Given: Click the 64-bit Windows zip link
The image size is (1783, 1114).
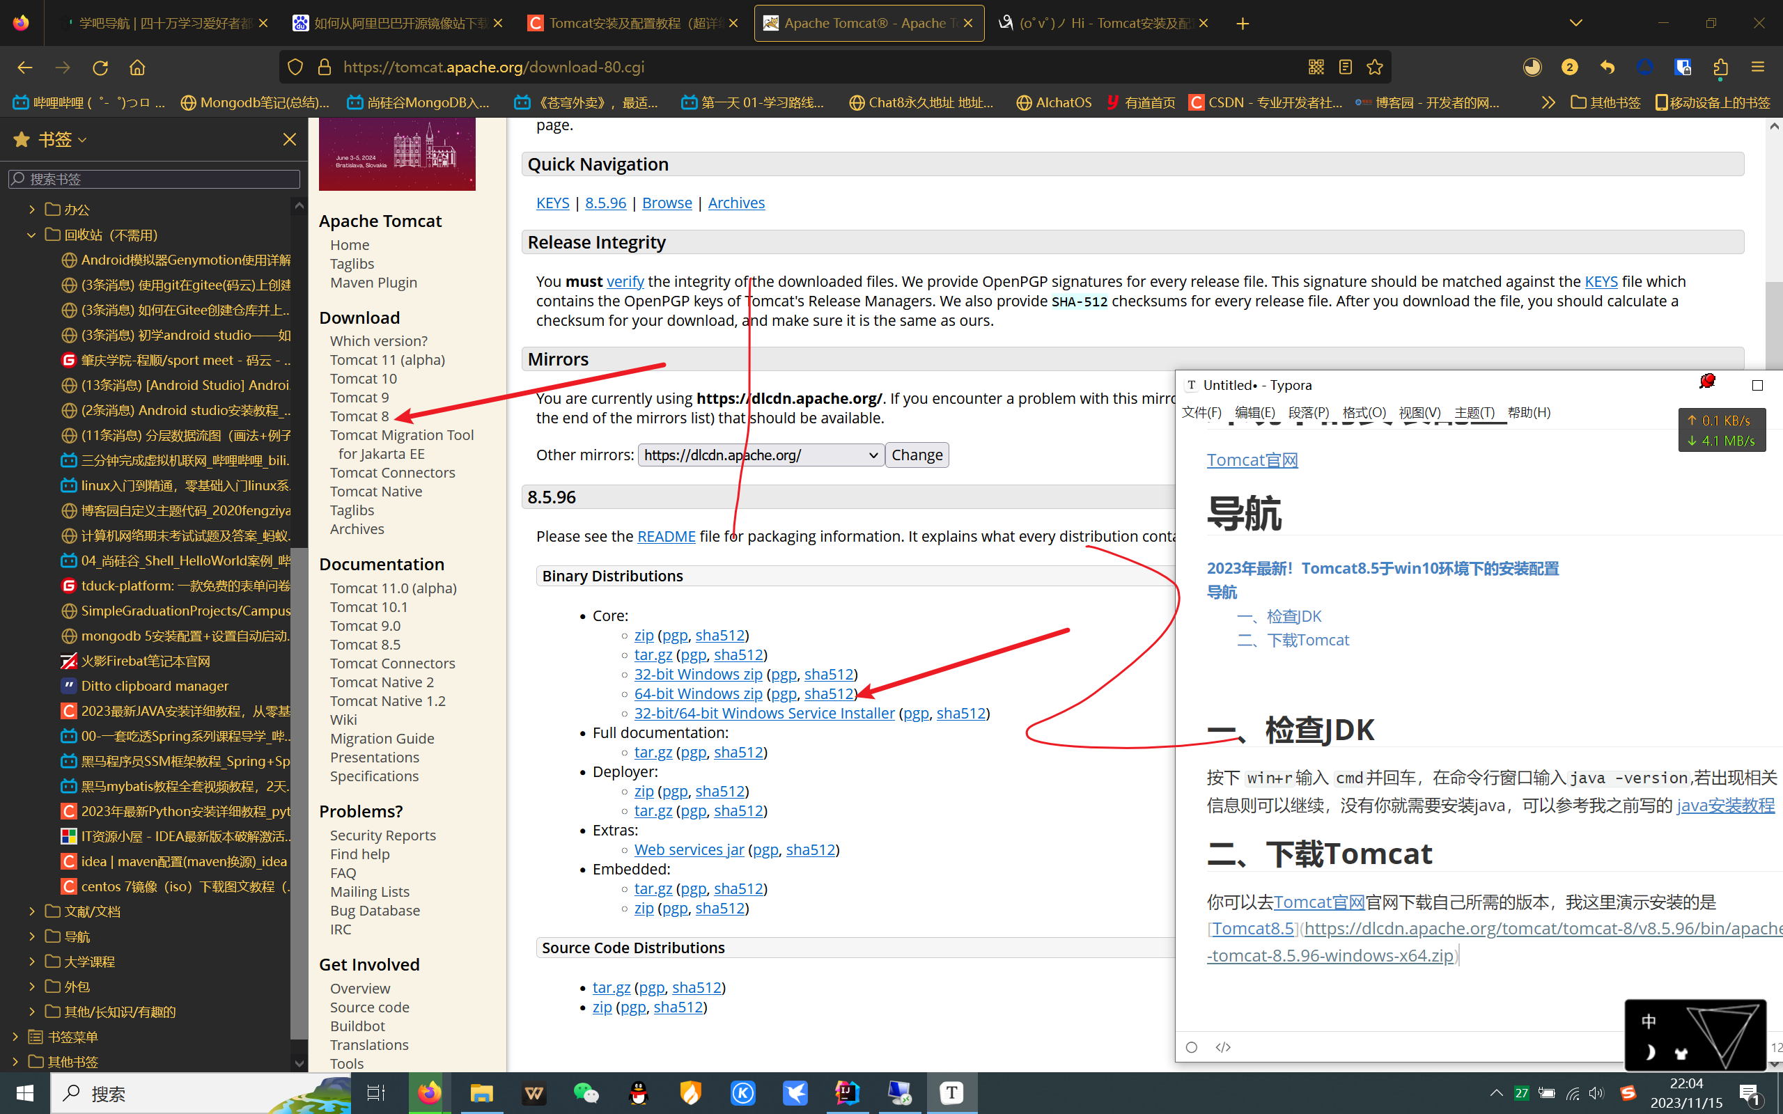Looking at the screenshot, I should (697, 693).
